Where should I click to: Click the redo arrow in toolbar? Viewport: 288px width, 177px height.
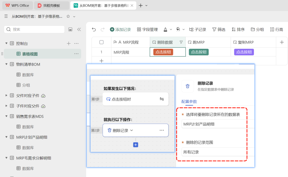[102, 29]
